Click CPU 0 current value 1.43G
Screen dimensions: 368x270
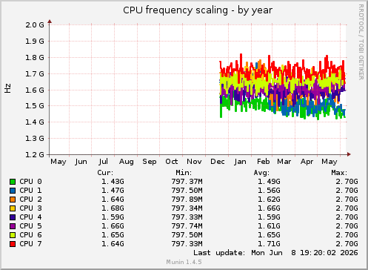113,182
